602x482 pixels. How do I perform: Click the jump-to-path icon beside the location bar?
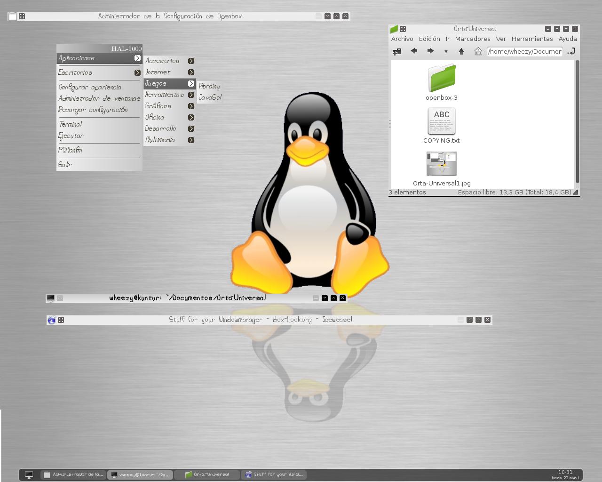point(571,51)
